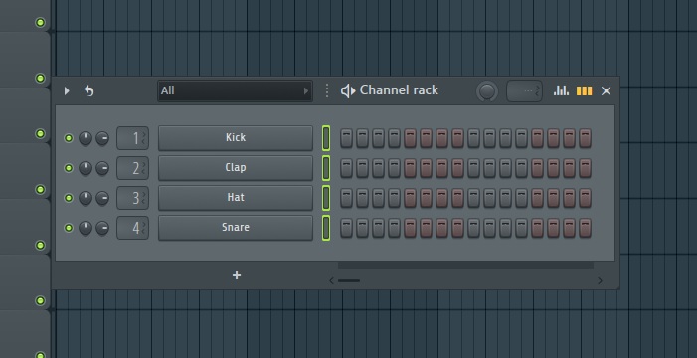Activate first step of Hat row
The image size is (697, 358).
click(x=346, y=198)
